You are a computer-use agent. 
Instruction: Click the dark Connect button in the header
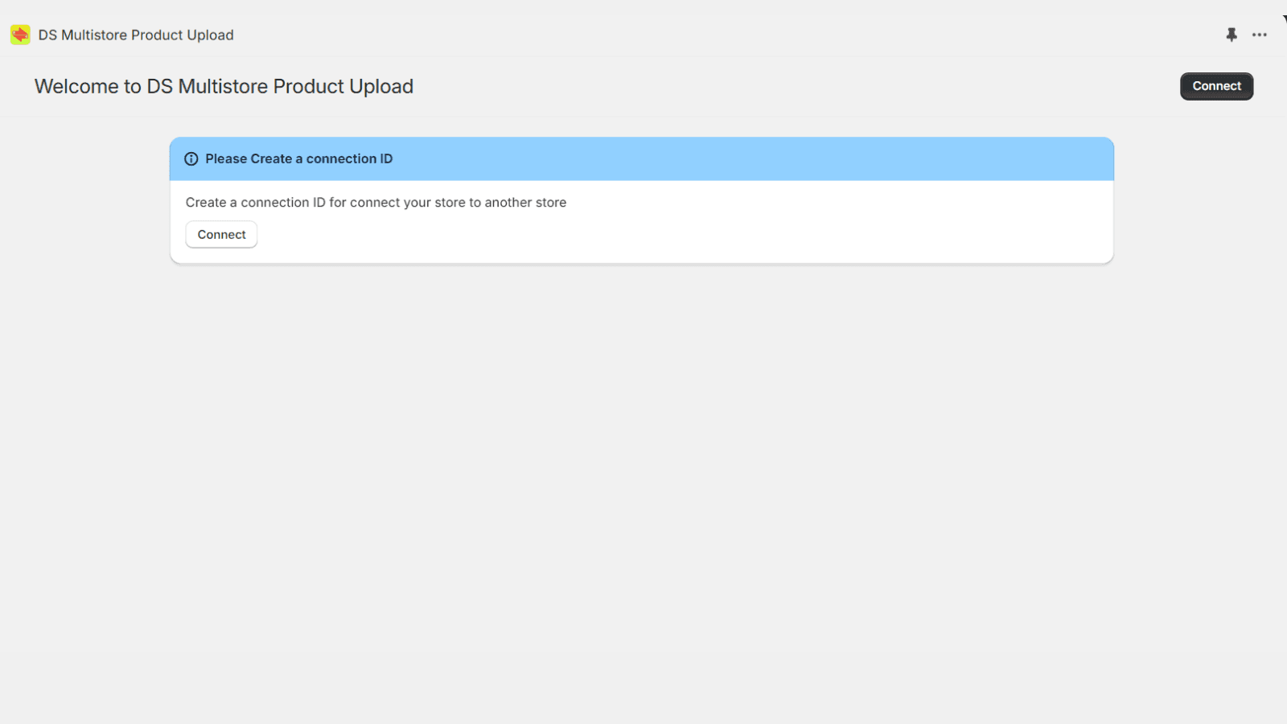click(1216, 86)
